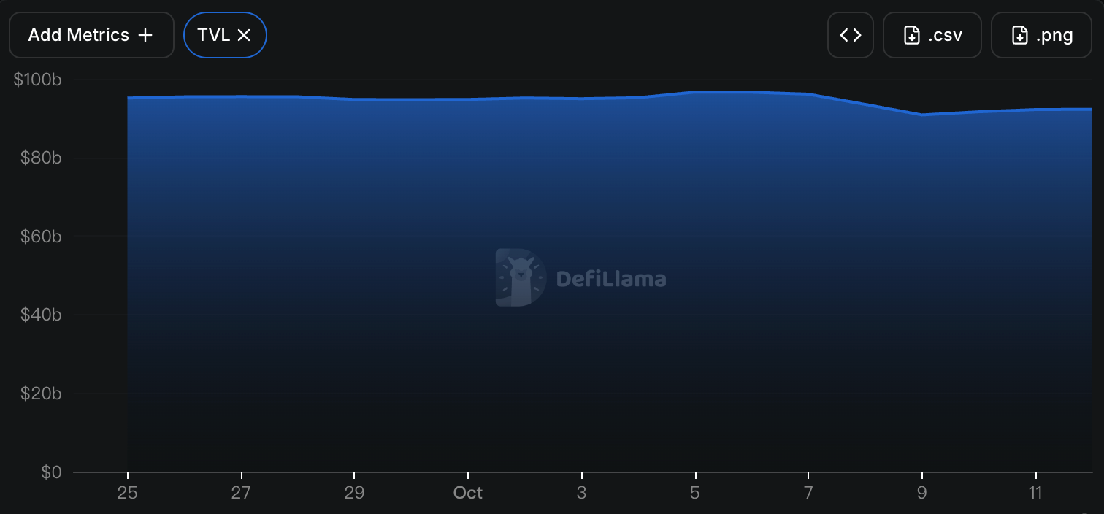Click the $20b y-axis label
Screen dimensions: 1104x514
pyautogui.click(x=40, y=394)
